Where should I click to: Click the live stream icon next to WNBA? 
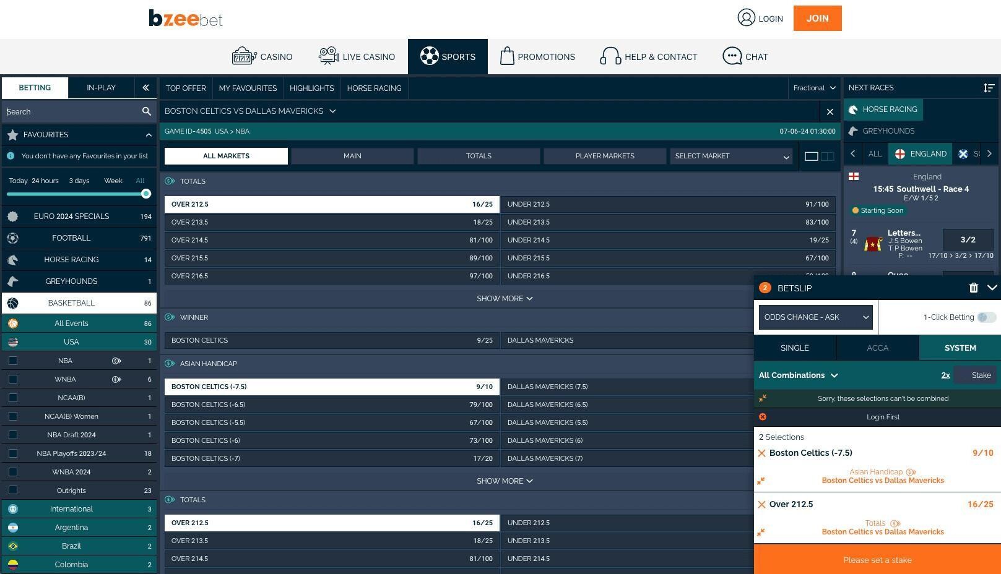(x=116, y=379)
